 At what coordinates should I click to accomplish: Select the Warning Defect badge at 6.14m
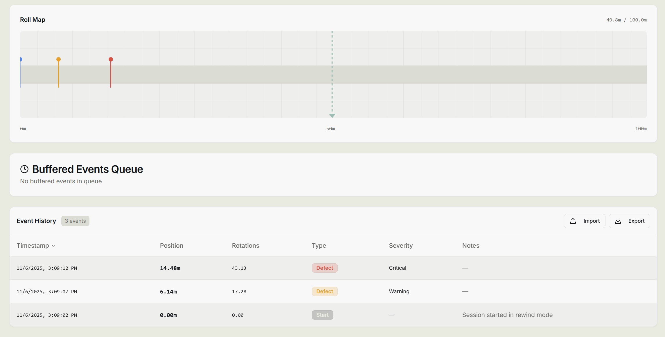pos(324,291)
